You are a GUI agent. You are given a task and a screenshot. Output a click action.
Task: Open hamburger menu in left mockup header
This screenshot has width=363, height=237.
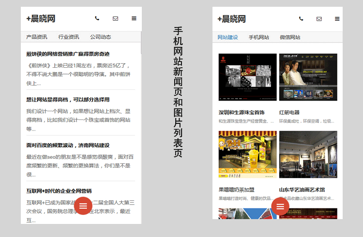point(134,18)
